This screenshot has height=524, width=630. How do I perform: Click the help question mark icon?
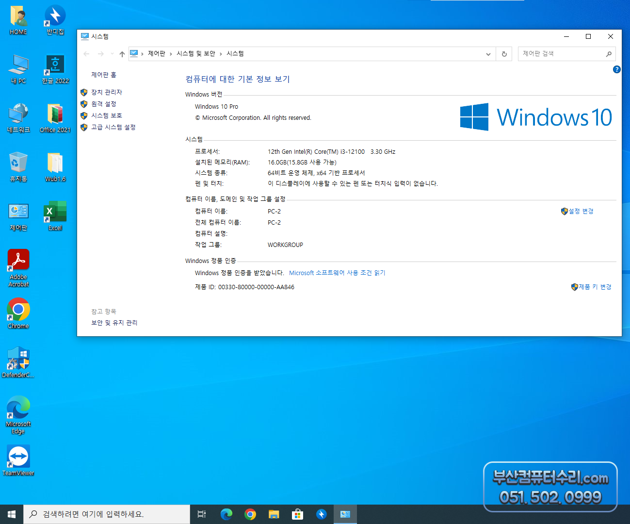coord(617,69)
